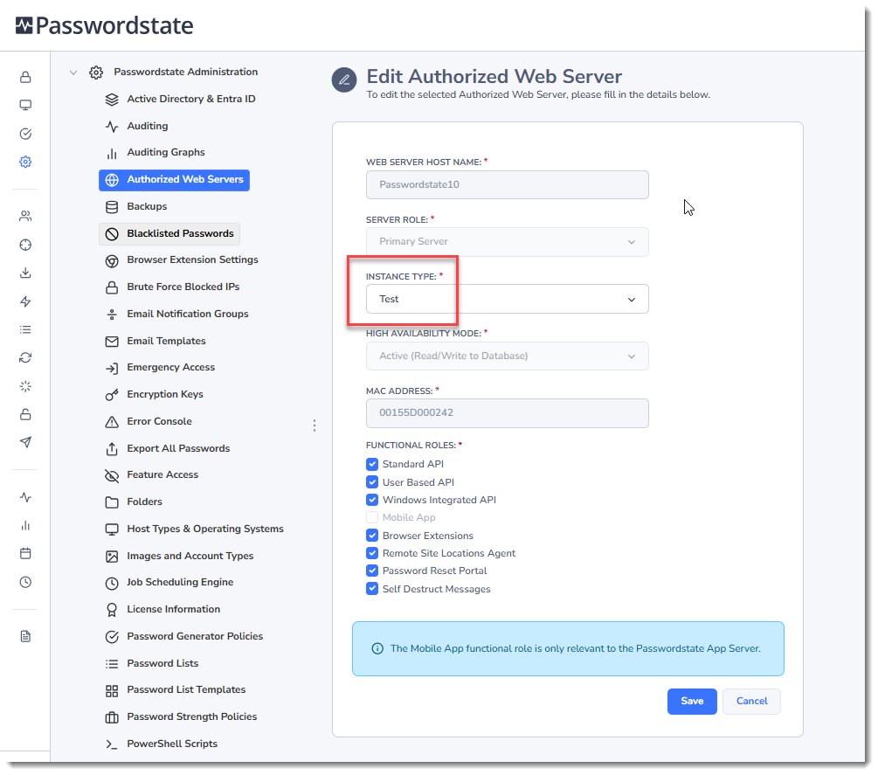Click the paper plane icon in left rail
The height and width of the screenshot is (775, 878).
(25, 442)
